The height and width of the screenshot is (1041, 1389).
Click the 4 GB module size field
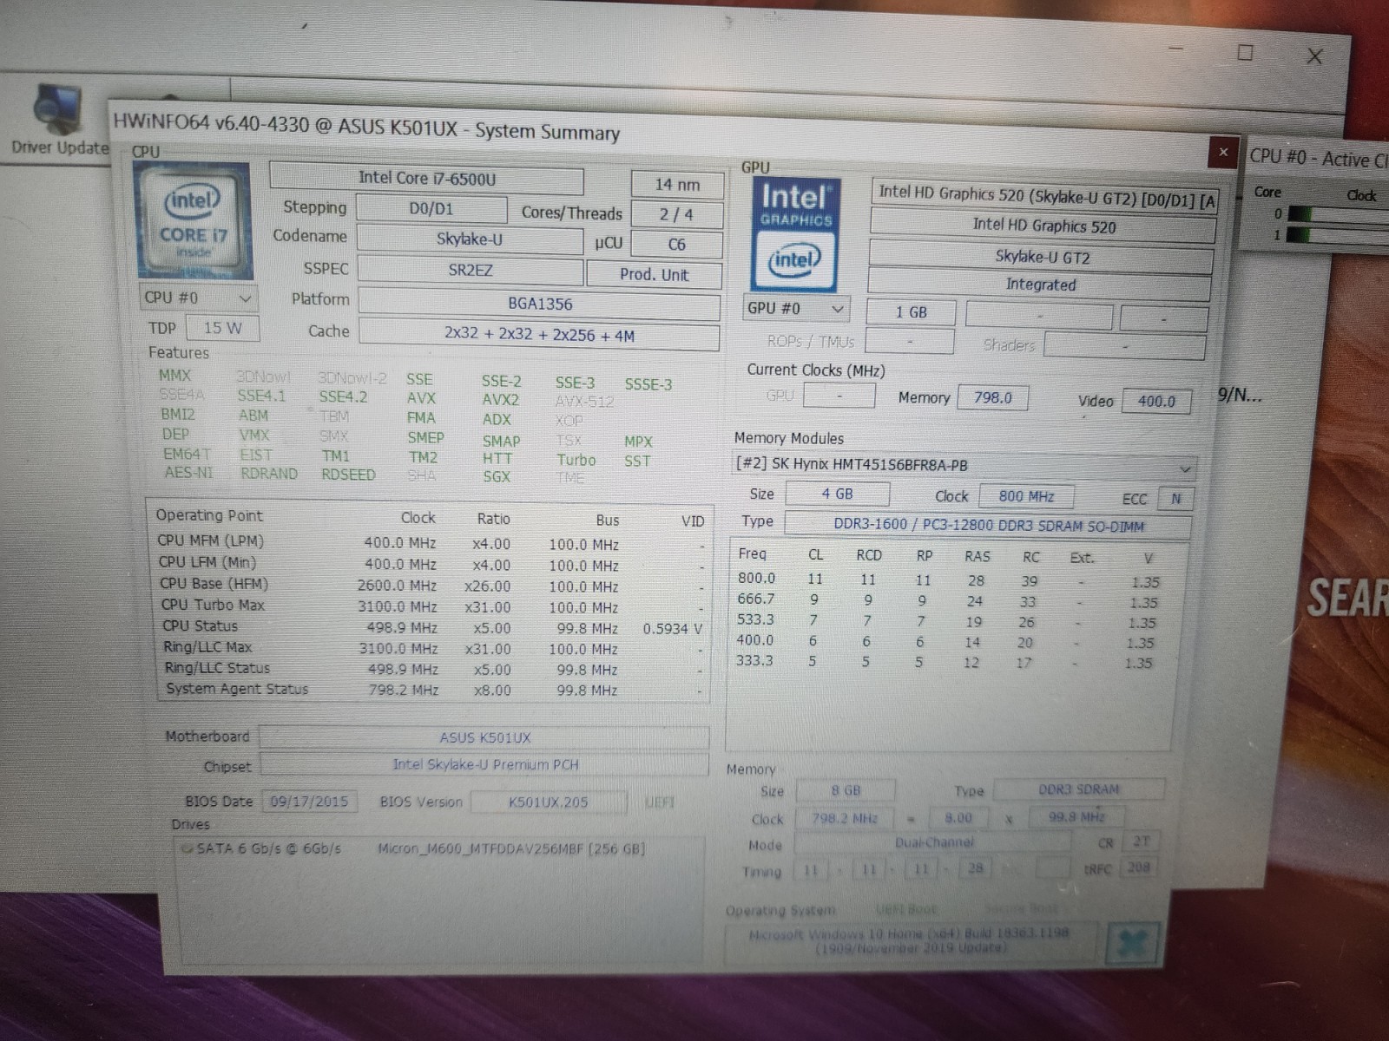coord(838,494)
